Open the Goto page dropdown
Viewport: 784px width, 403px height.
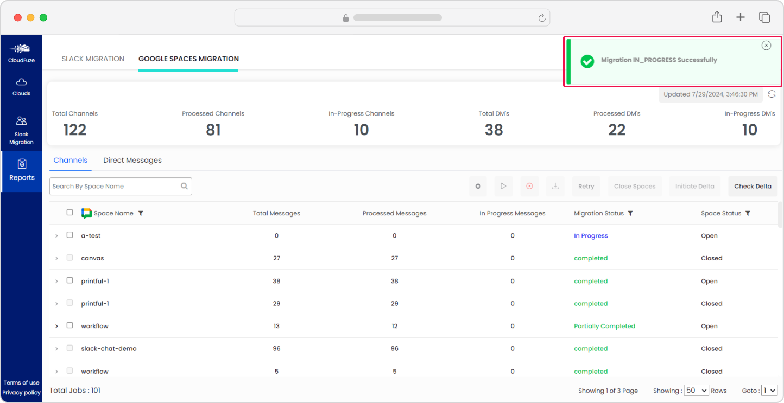click(769, 391)
